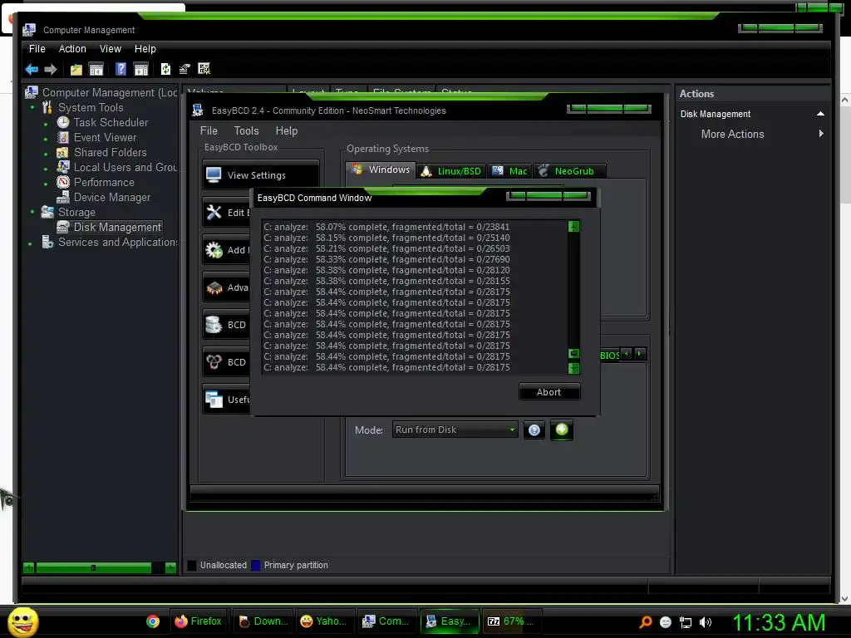Screen dimensions: 851x638
Task: Click the Back arrow in Computer Management toolbar
Action: [32, 70]
